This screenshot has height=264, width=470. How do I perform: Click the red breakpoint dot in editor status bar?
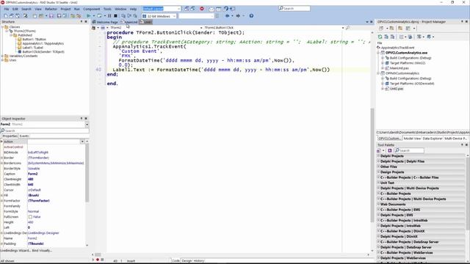[98, 260]
